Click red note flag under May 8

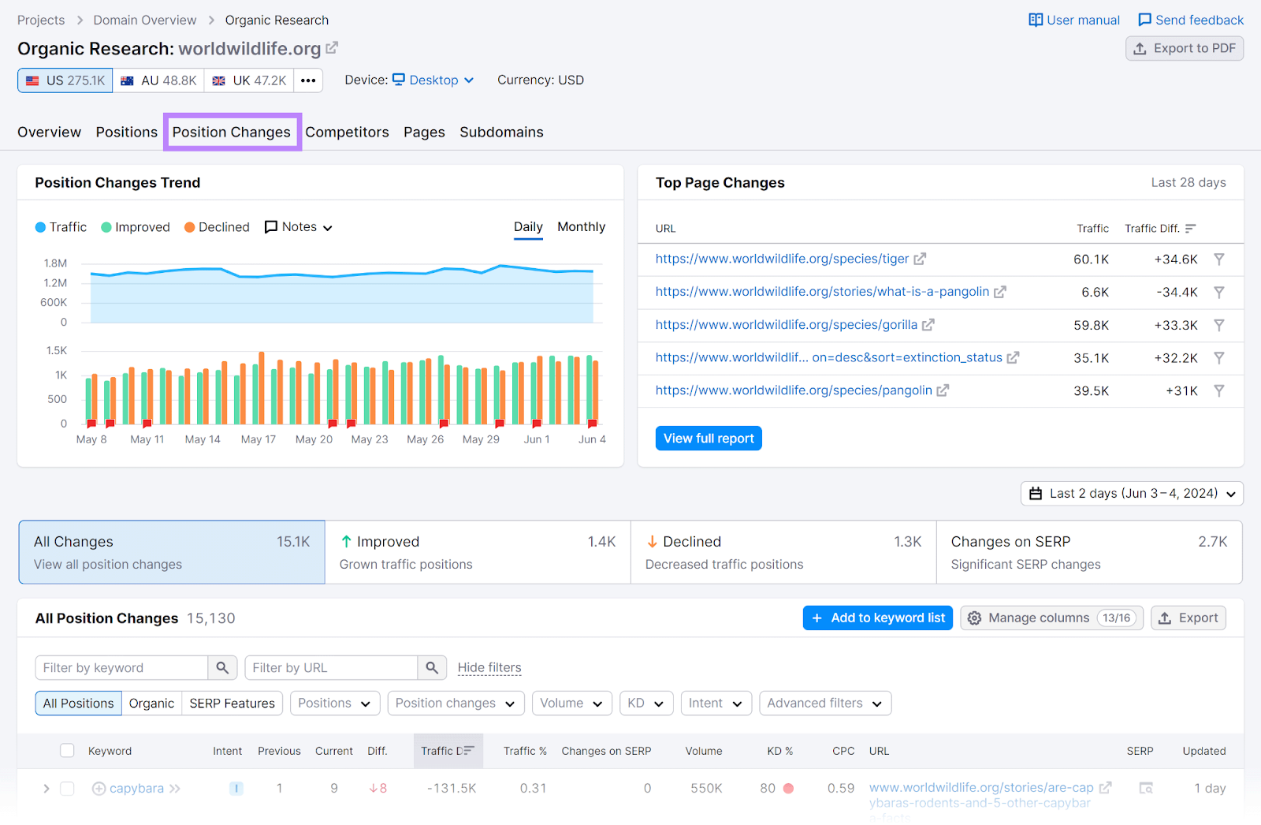[91, 424]
